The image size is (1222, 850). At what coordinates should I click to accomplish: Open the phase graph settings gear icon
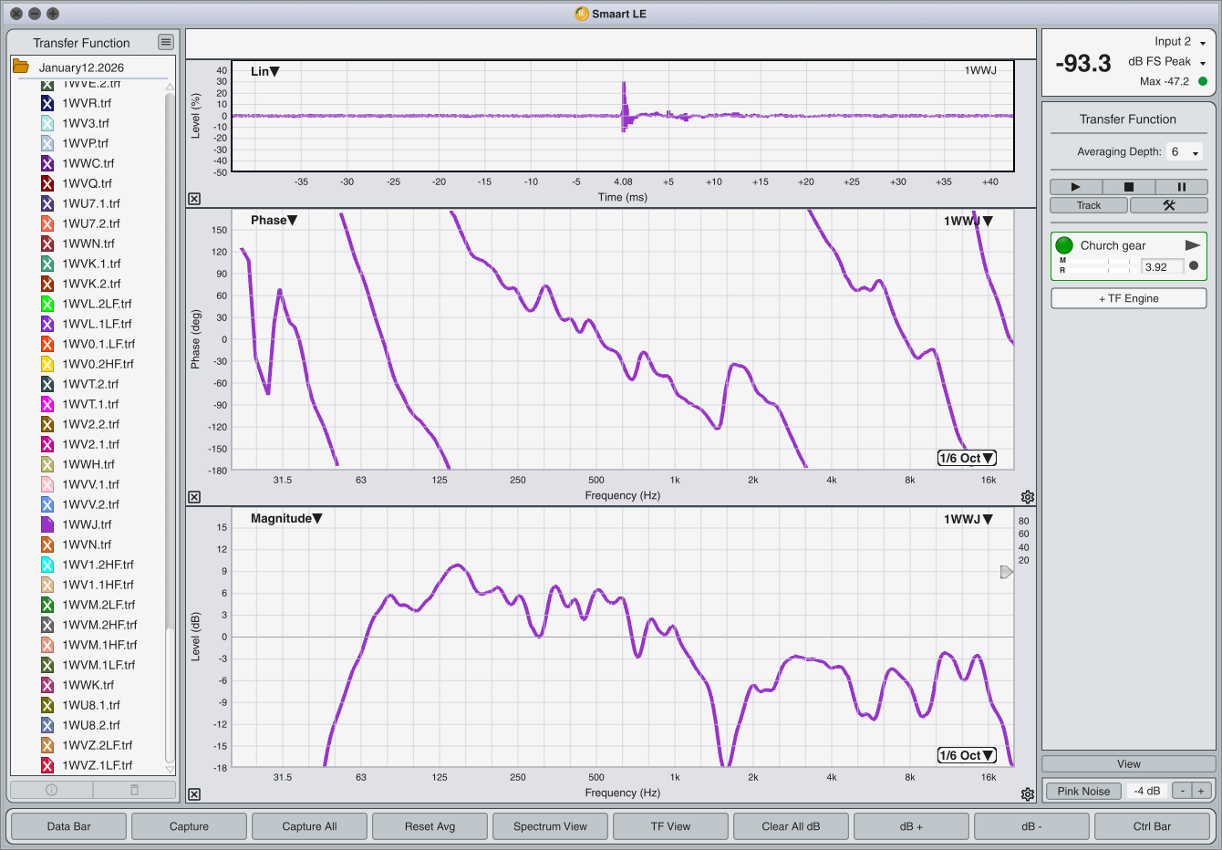click(1028, 496)
